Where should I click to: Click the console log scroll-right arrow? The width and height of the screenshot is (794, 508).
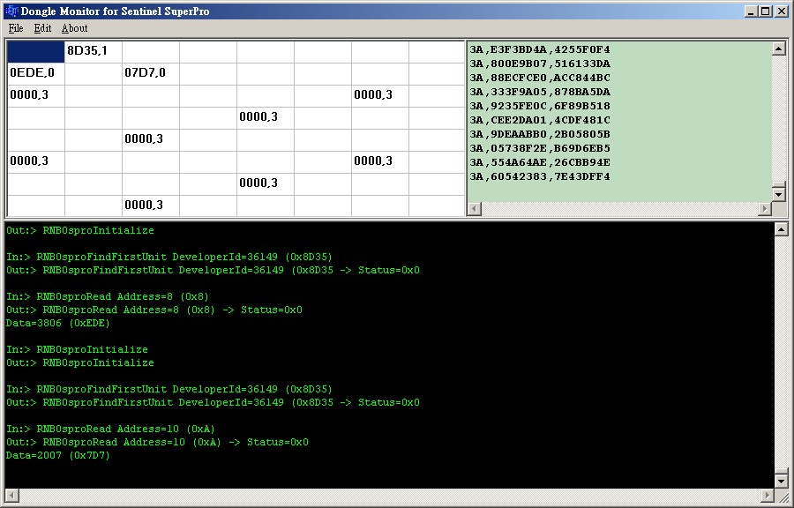pyautogui.click(x=768, y=496)
